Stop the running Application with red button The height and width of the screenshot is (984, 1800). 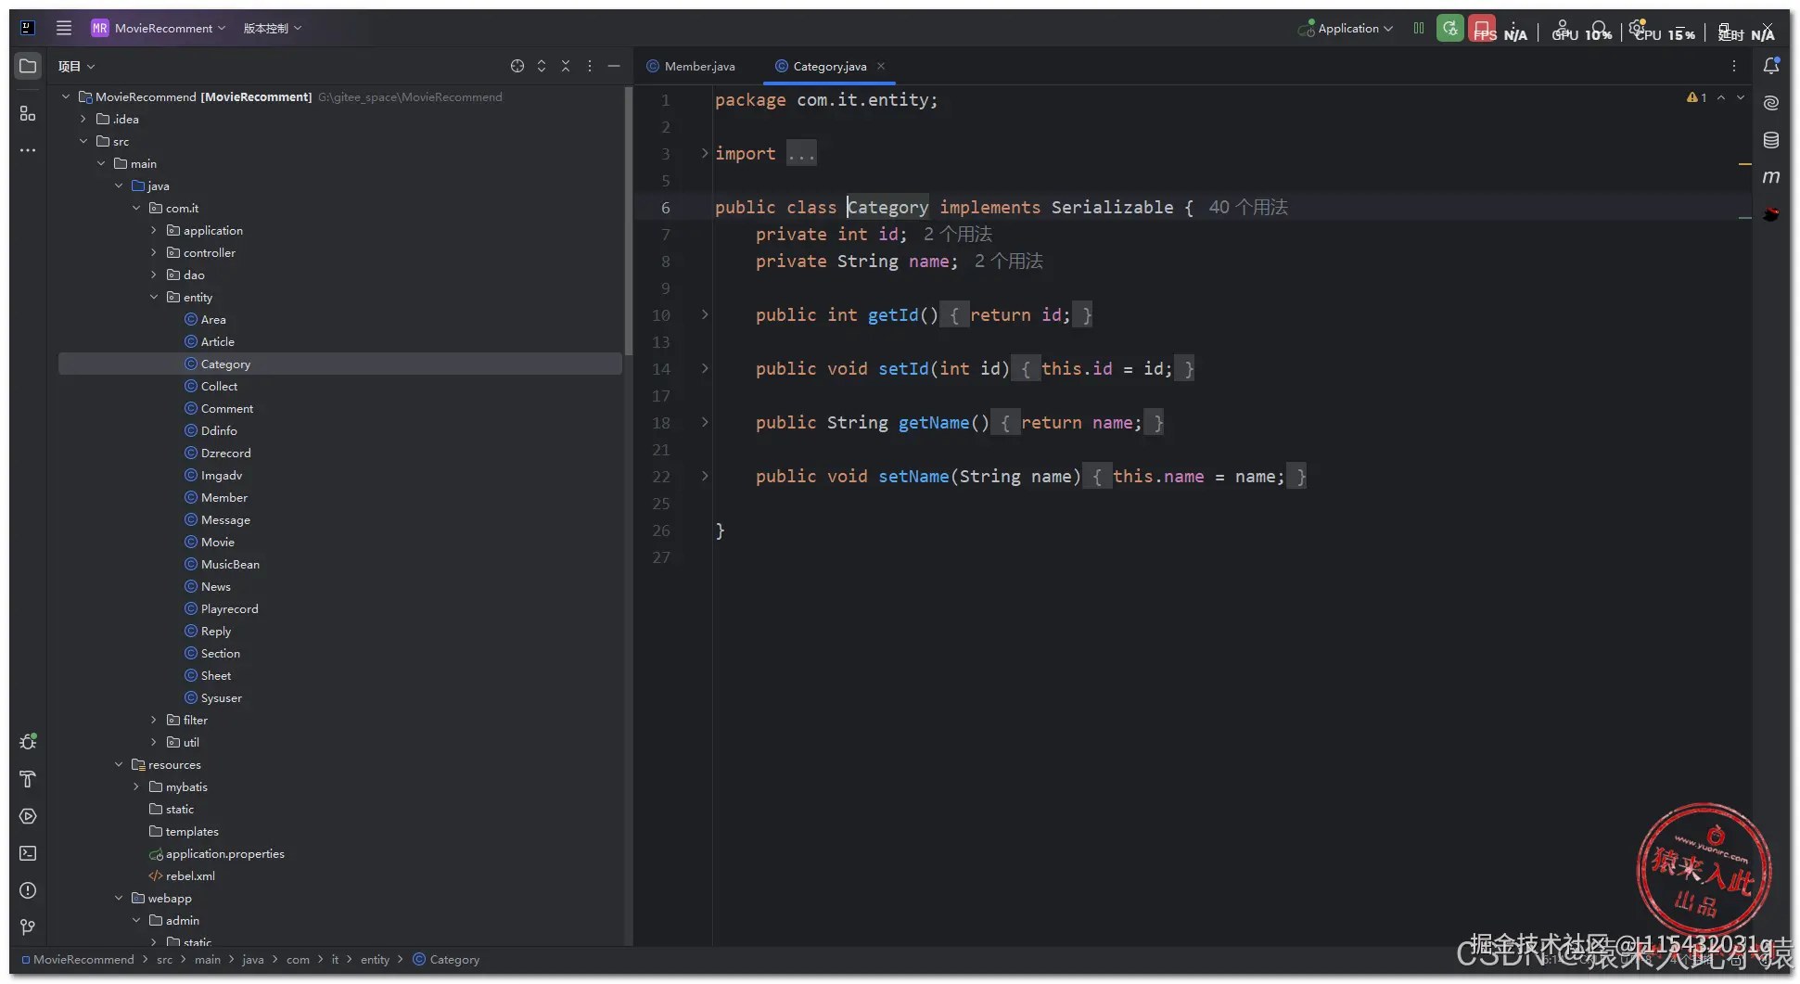[1482, 28]
